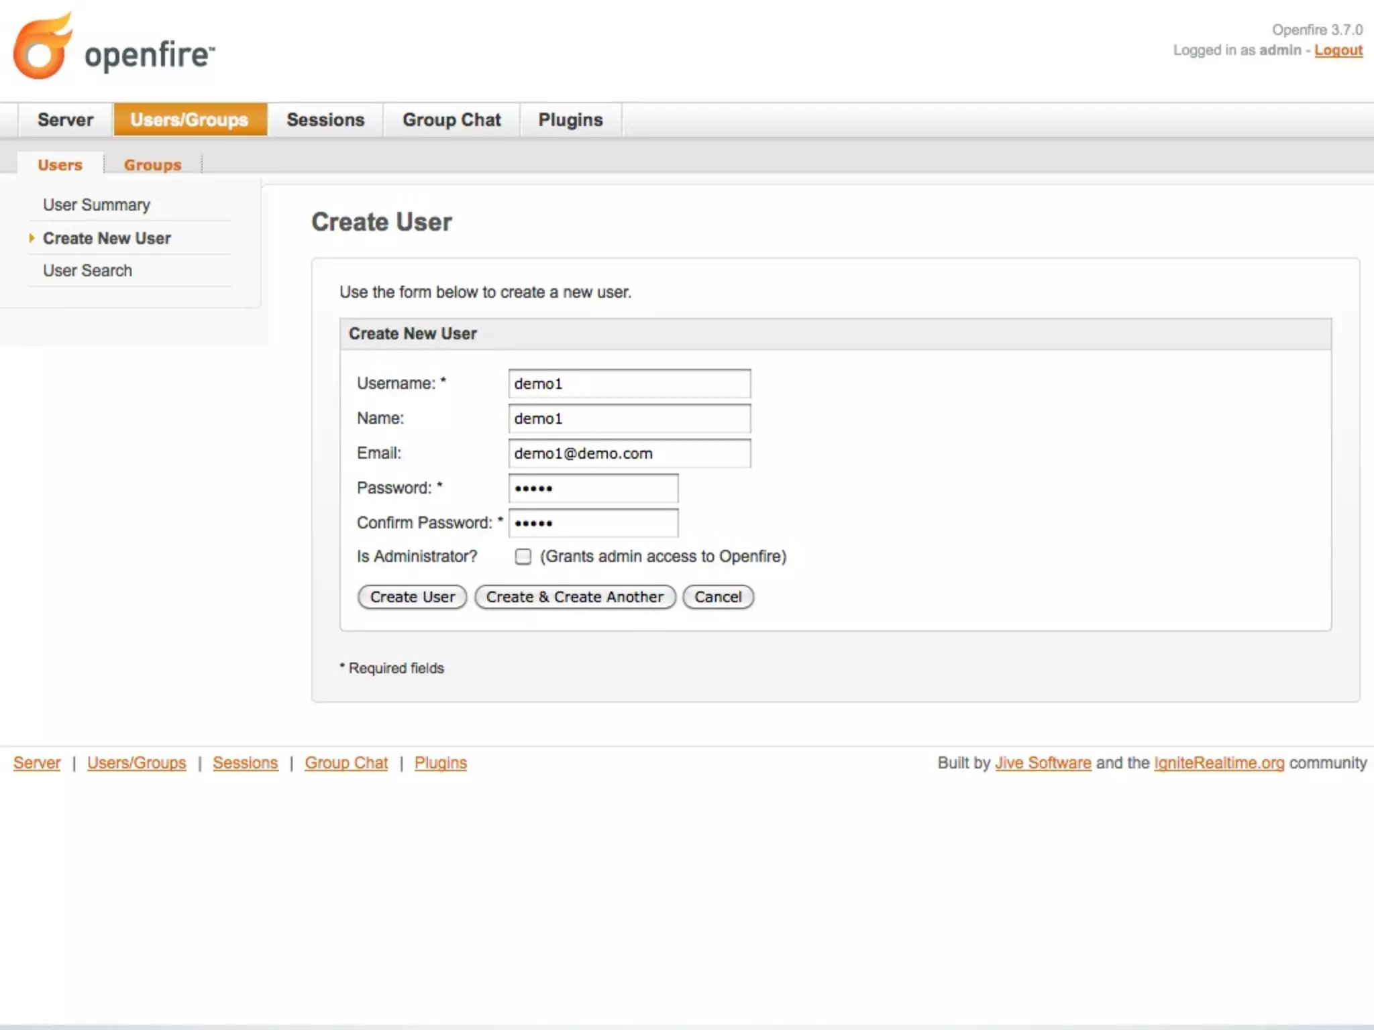Screen dimensions: 1374x1030
Task: Open the Server tab
Action: [x=65, y=120]
